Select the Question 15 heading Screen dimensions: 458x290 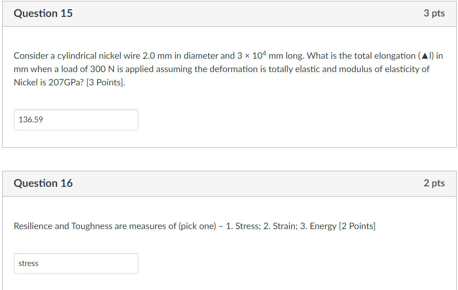click(x=43, y=13)
